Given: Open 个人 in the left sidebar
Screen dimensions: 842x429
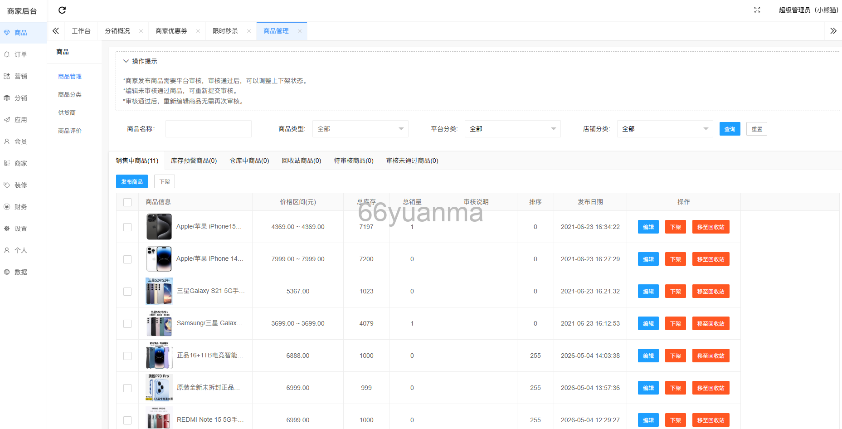Looking at the screenshot, I should tap(23, 250).
